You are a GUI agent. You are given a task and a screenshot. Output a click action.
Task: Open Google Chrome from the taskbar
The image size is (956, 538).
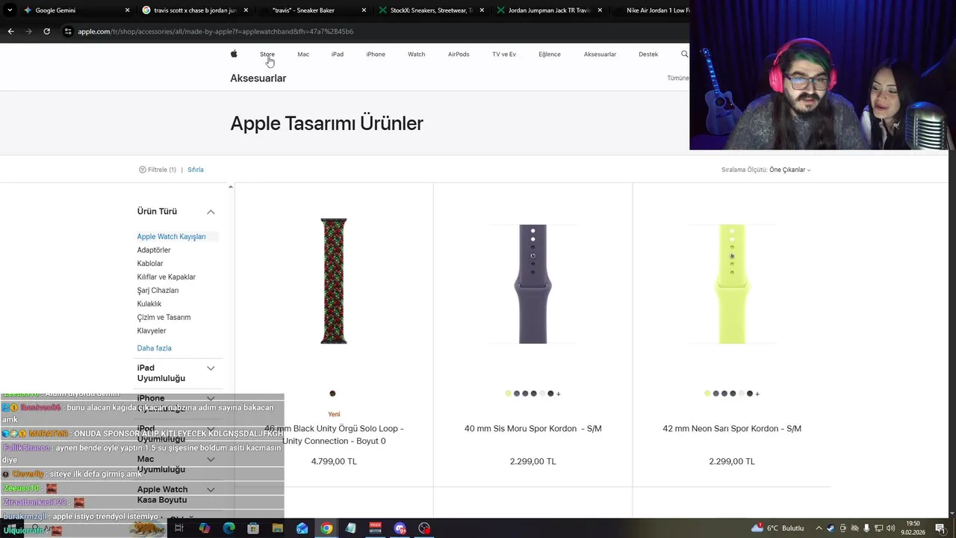[326, 528]
